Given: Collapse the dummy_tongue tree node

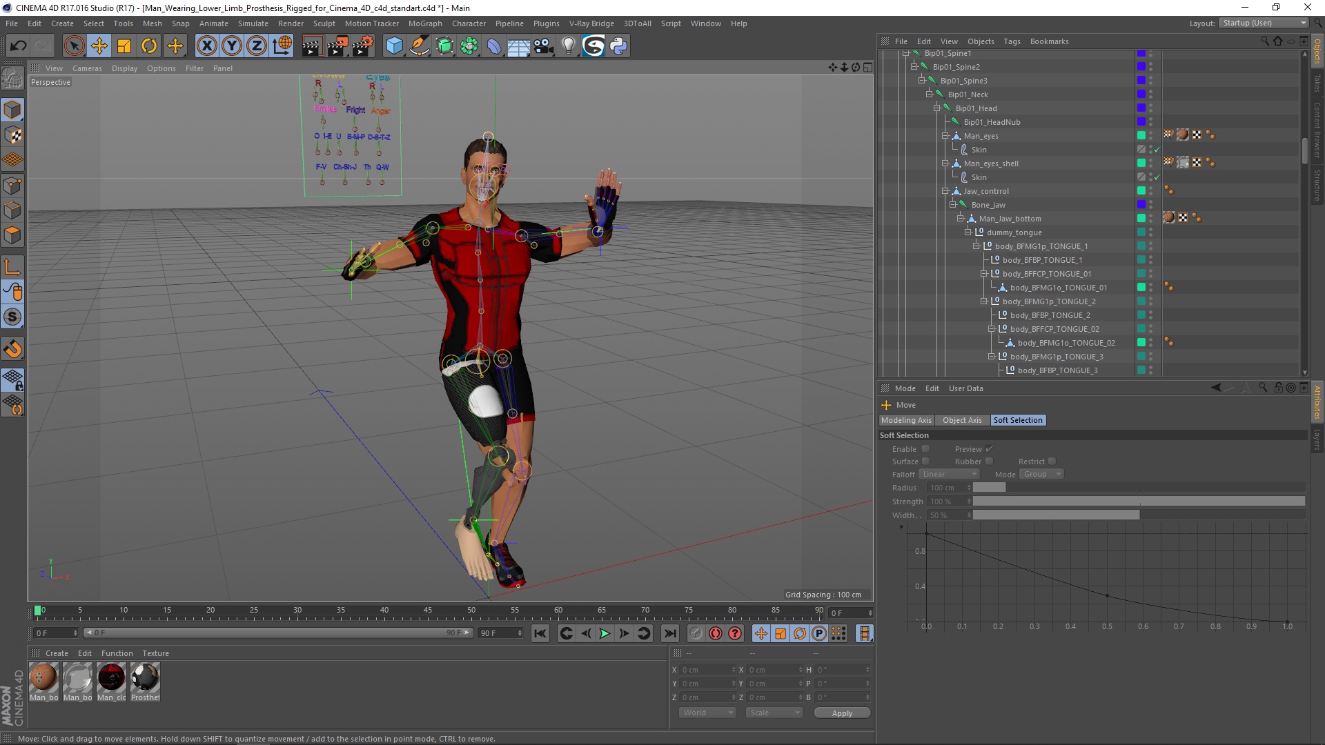Looking at the screenshot, I should point(968,232).
